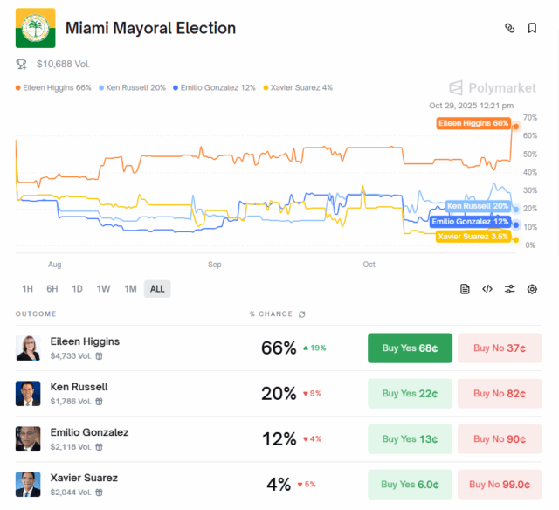The height and width of the screenshot is (510, 559).
Task: Buy Yes 68¢ for Eileen Higgins
Action: click(x=411, y=348)
